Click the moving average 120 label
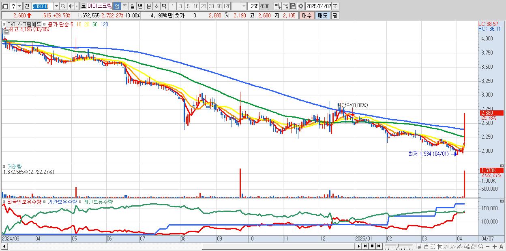Viewport: 506px width, 251px height. (x=104, y=24)
